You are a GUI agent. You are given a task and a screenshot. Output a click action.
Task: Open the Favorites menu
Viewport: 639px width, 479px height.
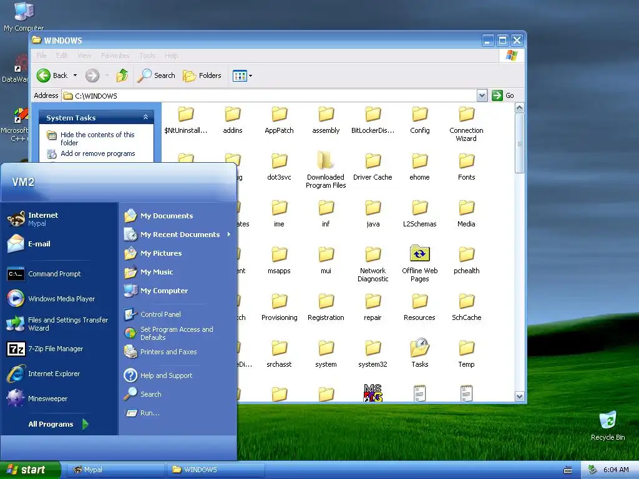115,56
